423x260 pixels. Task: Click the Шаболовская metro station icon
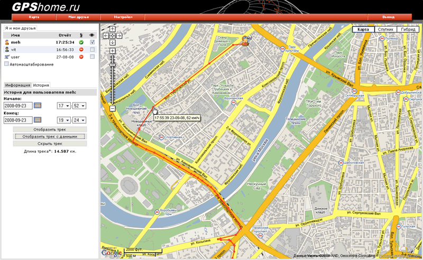click(x=341, y=163)
